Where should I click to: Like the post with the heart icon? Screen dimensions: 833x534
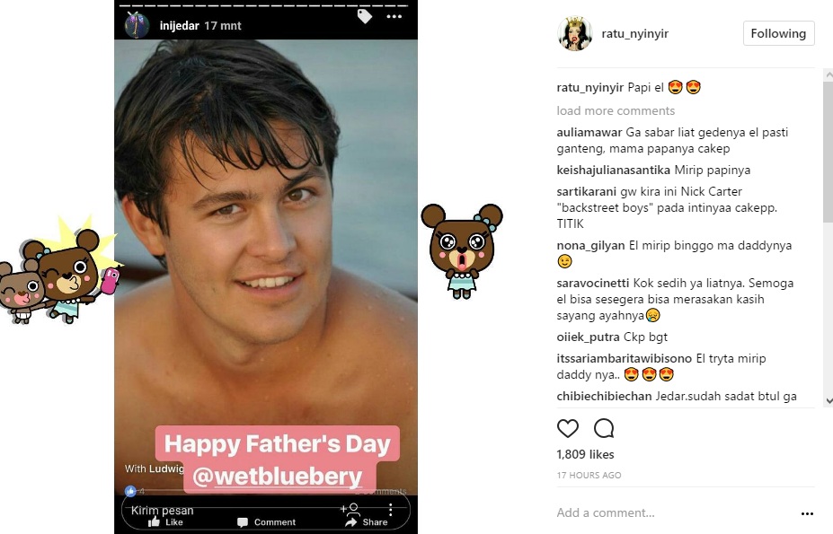(x=568, y=428)
